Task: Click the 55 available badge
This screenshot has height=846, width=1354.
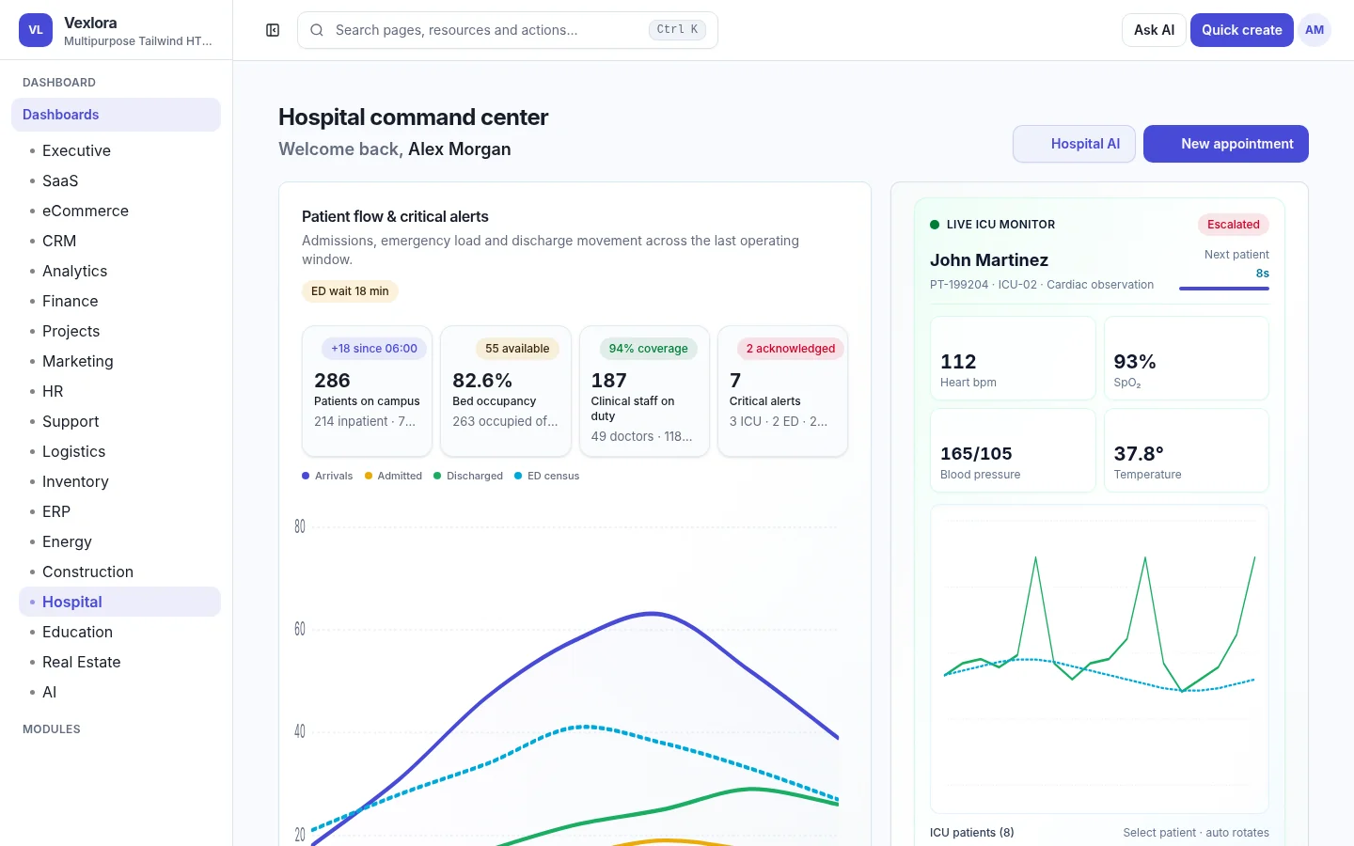Action: click(517, 349)
